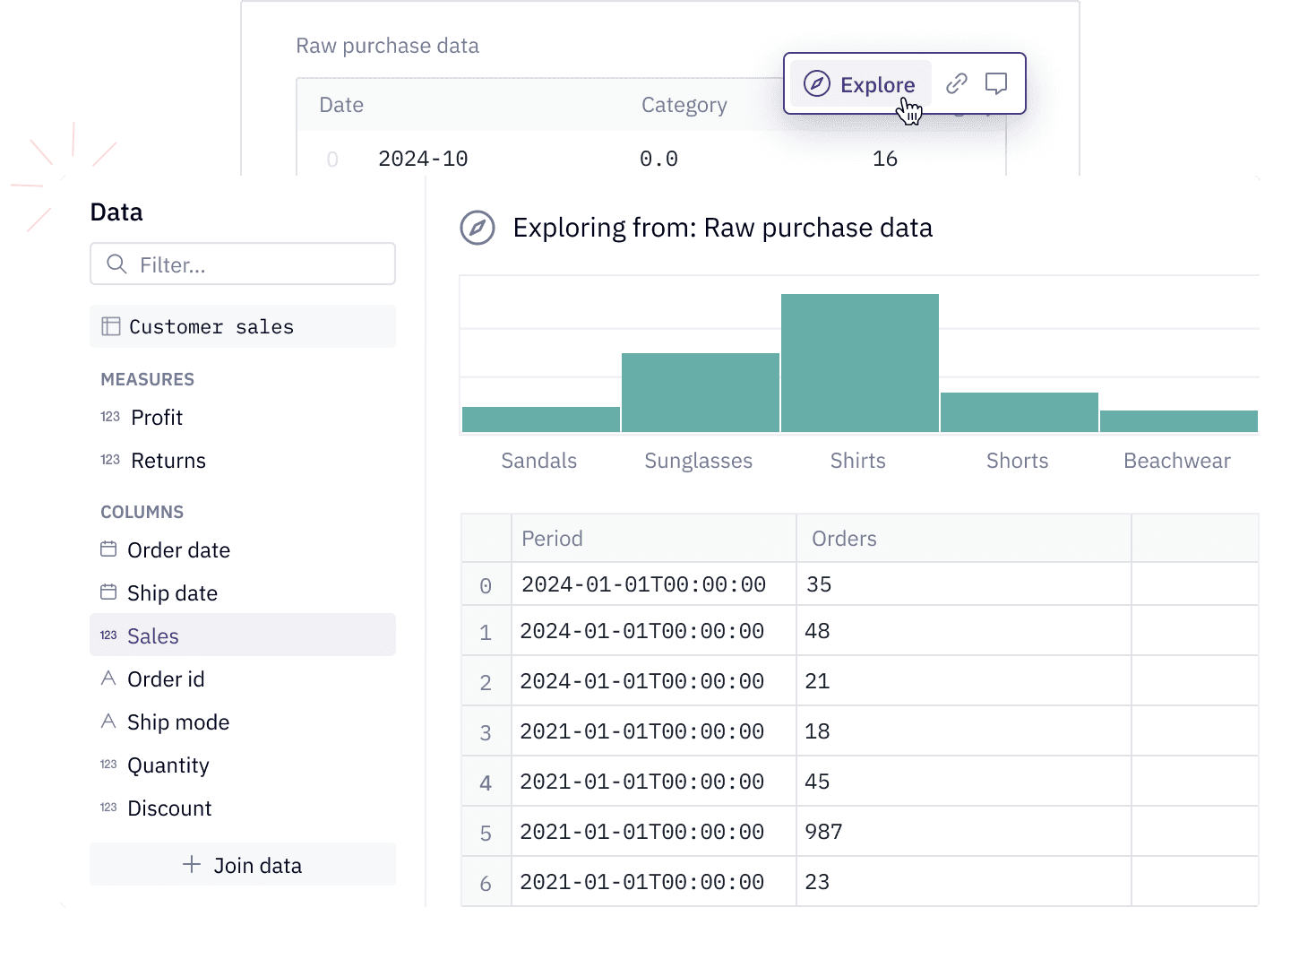1308x968 pixels.
Task: Click text-type icon beside Order id
Action: click(108, 678)
